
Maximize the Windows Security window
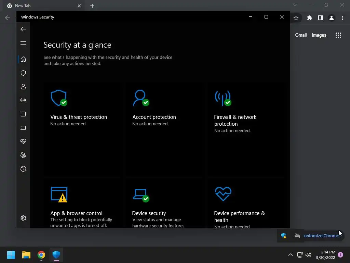(266, 17)
